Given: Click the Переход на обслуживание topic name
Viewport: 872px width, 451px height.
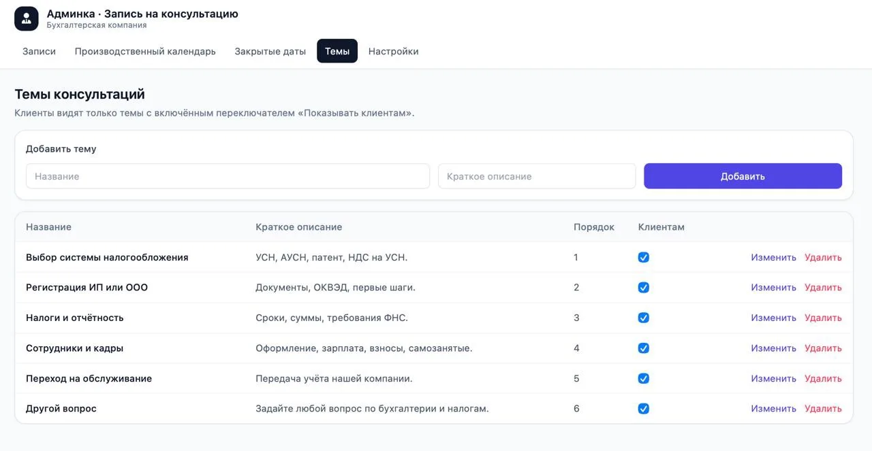Looking at the screenshot, I should 89,378.
